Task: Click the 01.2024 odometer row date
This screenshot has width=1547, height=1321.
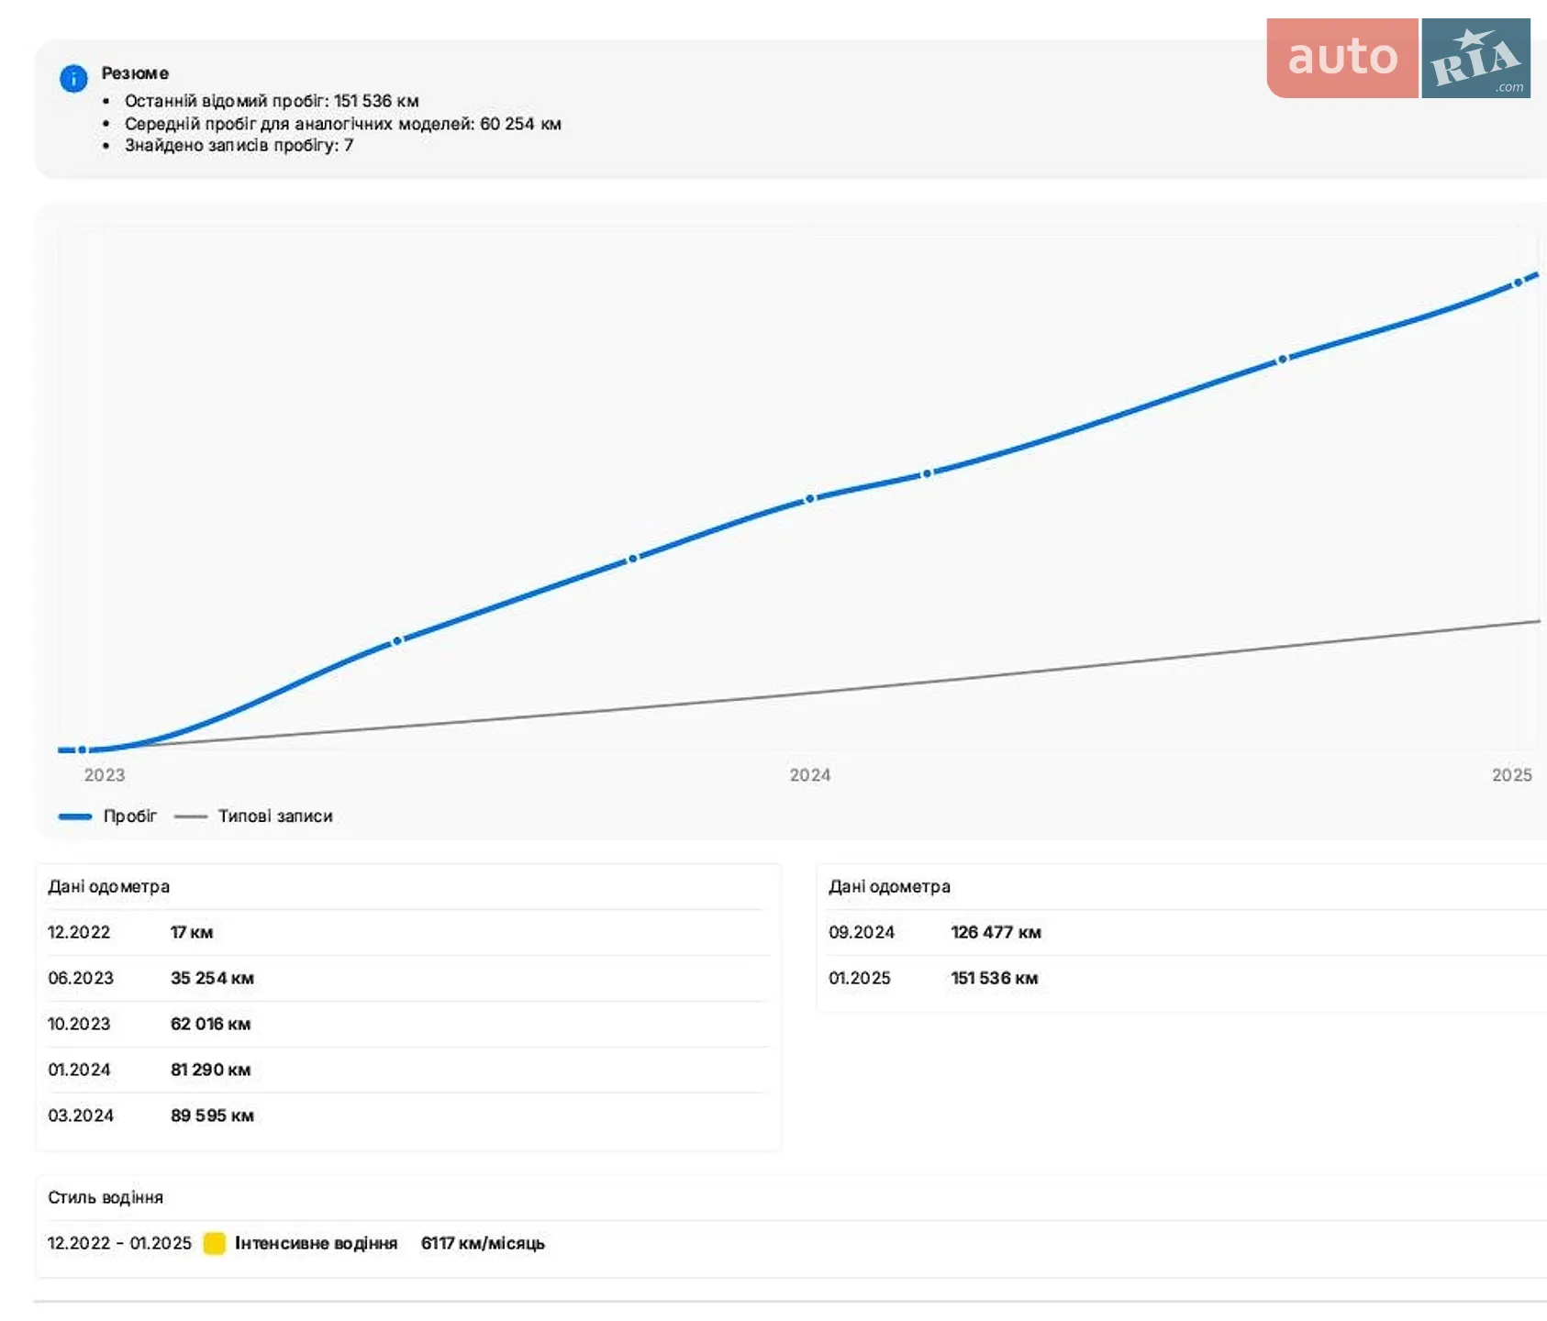Action: coord(79,1070)
